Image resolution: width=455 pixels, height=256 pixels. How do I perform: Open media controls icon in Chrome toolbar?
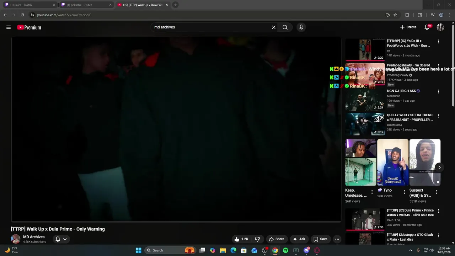(433, 15)
